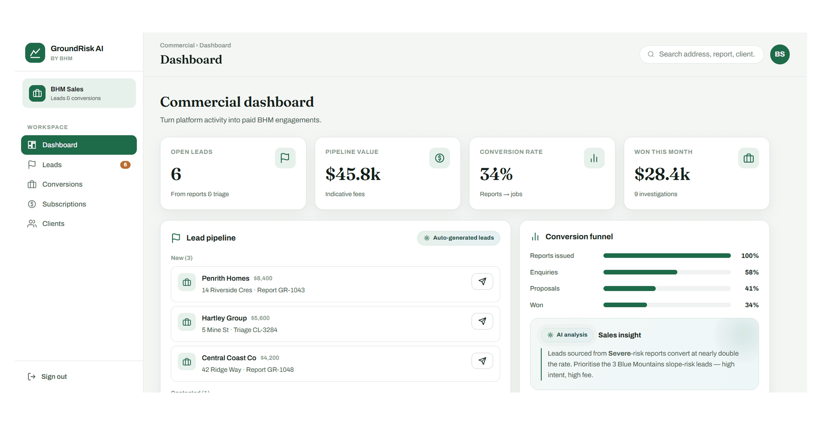Click the Auto-generated leads badge

point(459,238)
